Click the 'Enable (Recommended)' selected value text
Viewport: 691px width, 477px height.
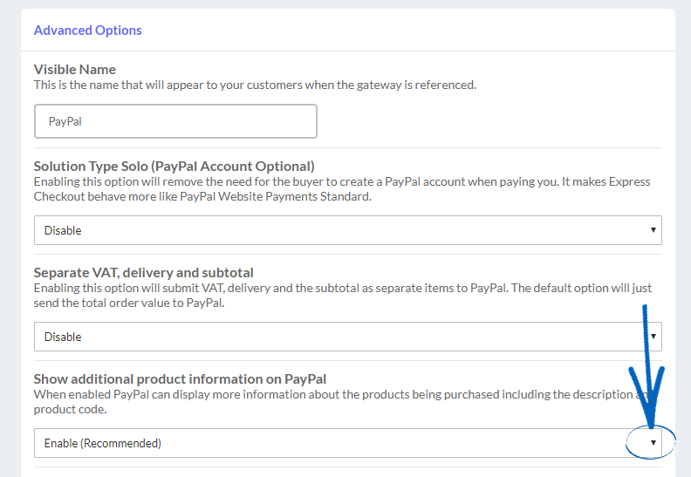point(103,443)
